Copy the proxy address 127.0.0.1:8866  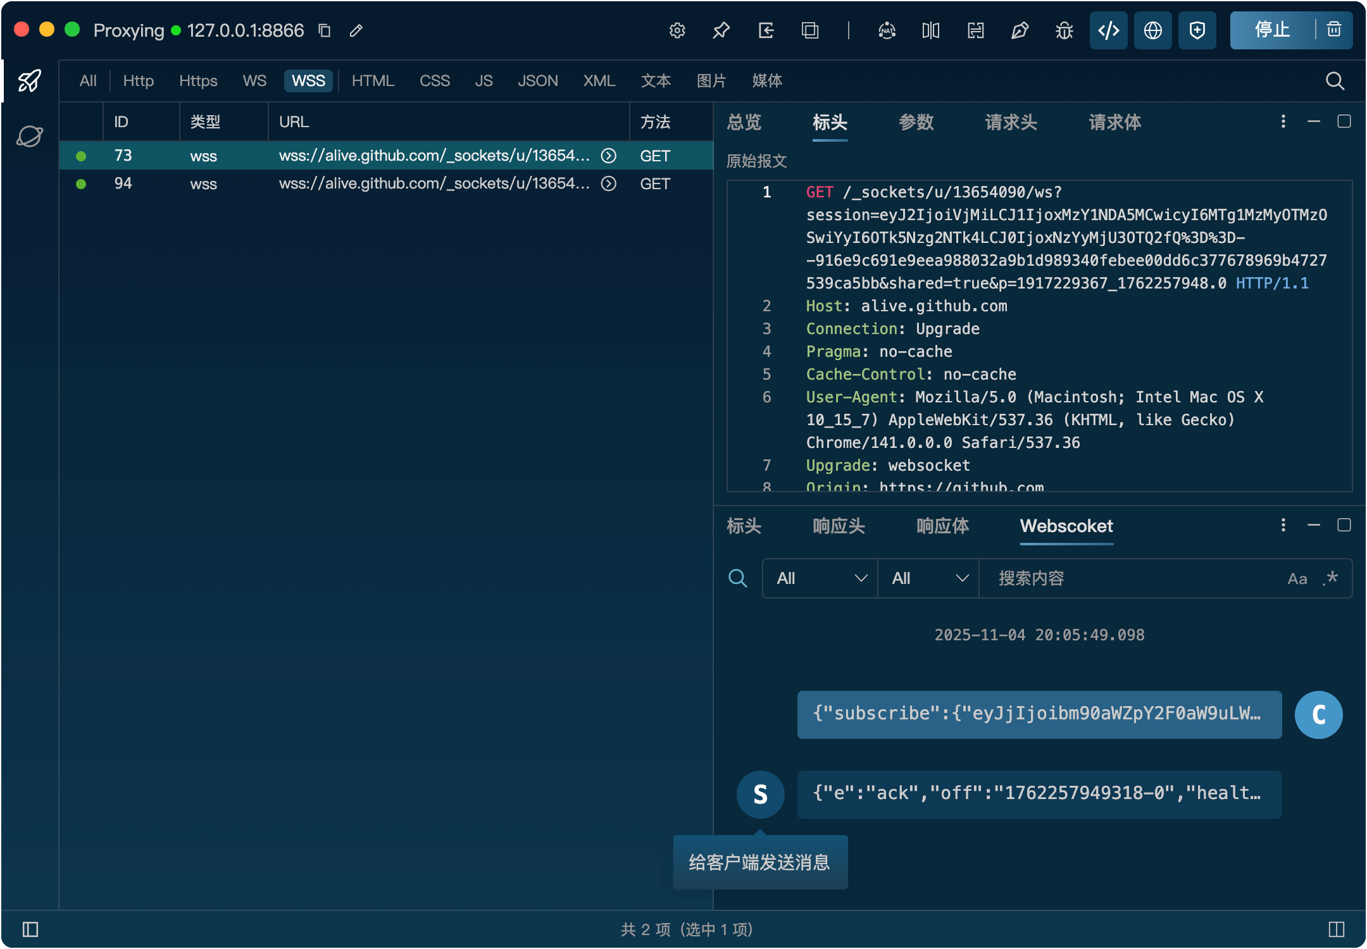pyautogui.click(x=325, y=30)
